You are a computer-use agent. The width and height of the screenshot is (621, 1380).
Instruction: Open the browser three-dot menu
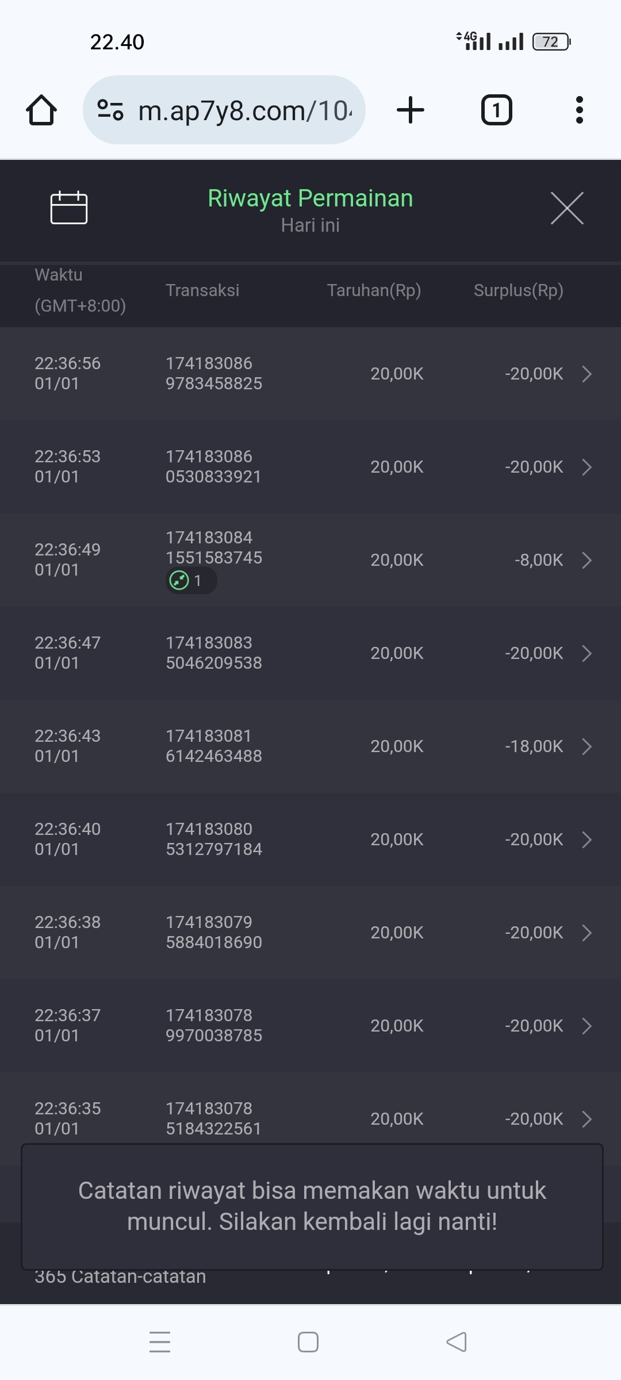coord(579,110)
